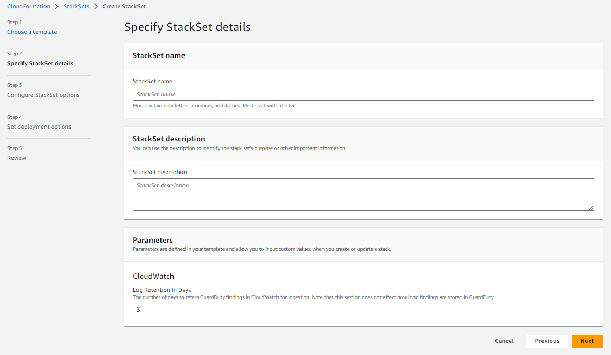The height and width of the screenshot is (355, 611).
Task: Click the Previous button
Action: [547, 341]
